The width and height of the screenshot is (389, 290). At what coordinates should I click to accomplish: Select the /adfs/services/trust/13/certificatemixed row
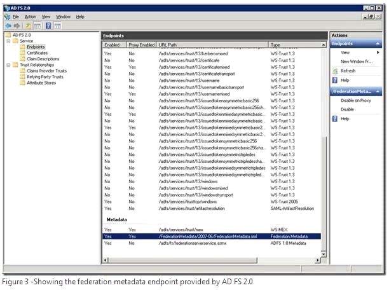(212, 67)
